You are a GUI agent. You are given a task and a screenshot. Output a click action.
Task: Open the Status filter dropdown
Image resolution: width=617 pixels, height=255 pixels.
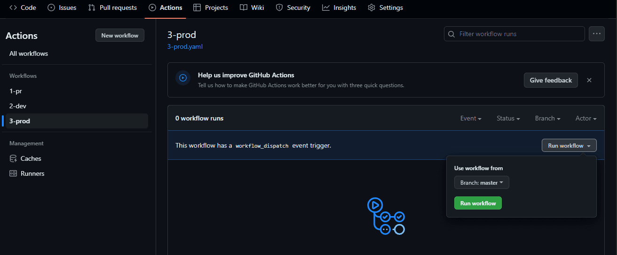click(x=508, y=118)
